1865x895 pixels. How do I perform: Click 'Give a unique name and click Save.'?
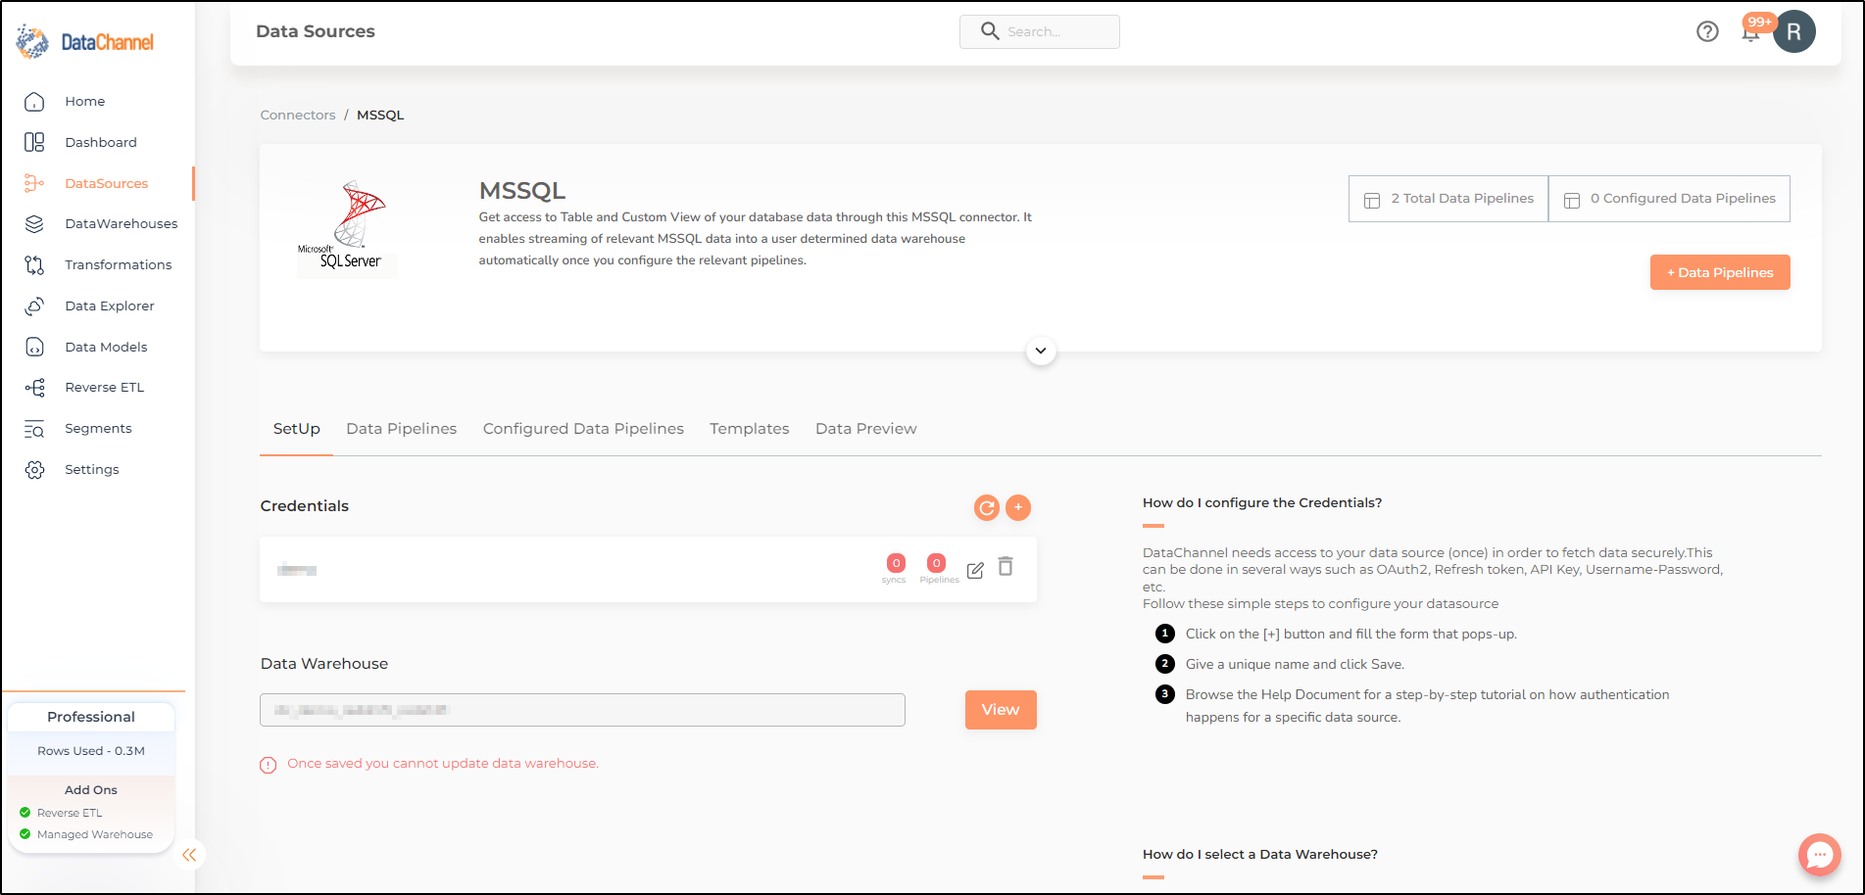(1295, 664)
